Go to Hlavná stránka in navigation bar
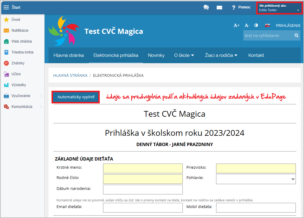Screen dimensions: 304x218 [x=68, y=55]
